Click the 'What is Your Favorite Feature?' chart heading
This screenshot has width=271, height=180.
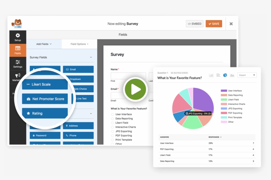(x=179, y=78)
